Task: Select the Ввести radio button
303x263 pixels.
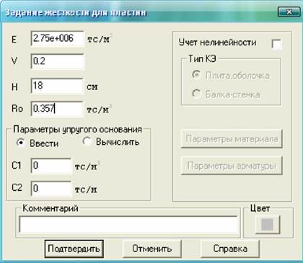Action: coord(21,143)
